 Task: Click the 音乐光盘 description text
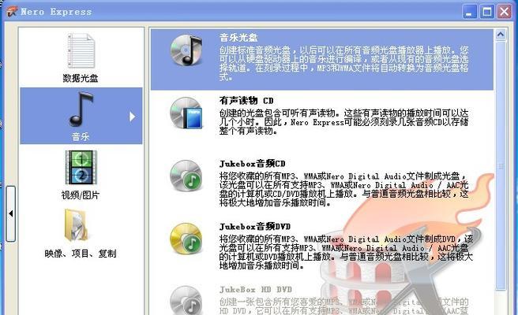pyautogui.click(x=344, y=64)
